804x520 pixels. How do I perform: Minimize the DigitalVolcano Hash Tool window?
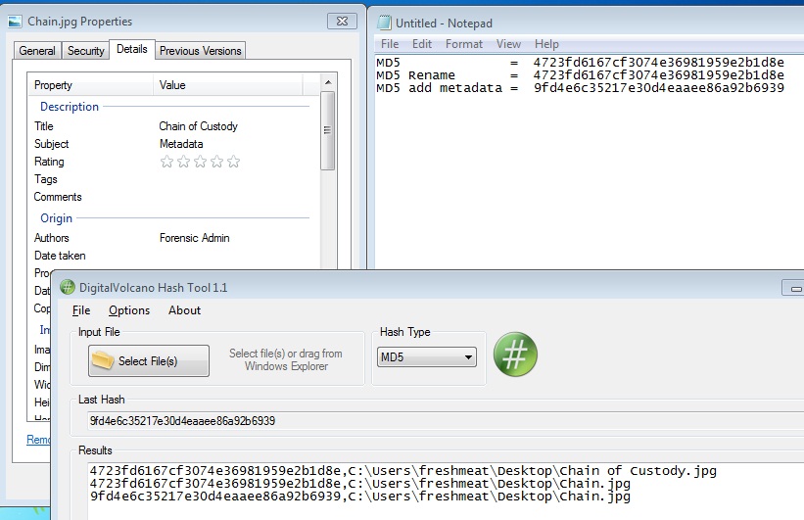click(x=794, y=288)
